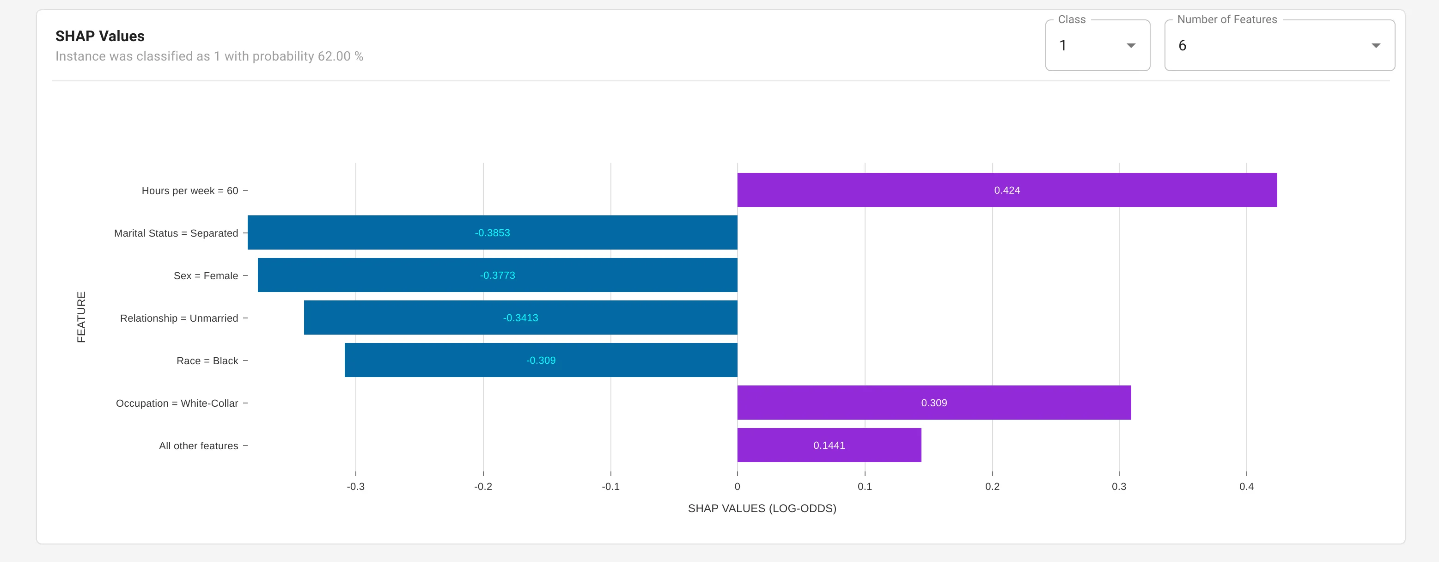Click the 0 x-axis tick label
Screen dimensions: 1439x562
pyautogui.click(x=738, y=487)
